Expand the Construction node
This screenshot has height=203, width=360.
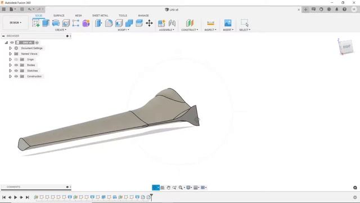click(x=10, y=77)
